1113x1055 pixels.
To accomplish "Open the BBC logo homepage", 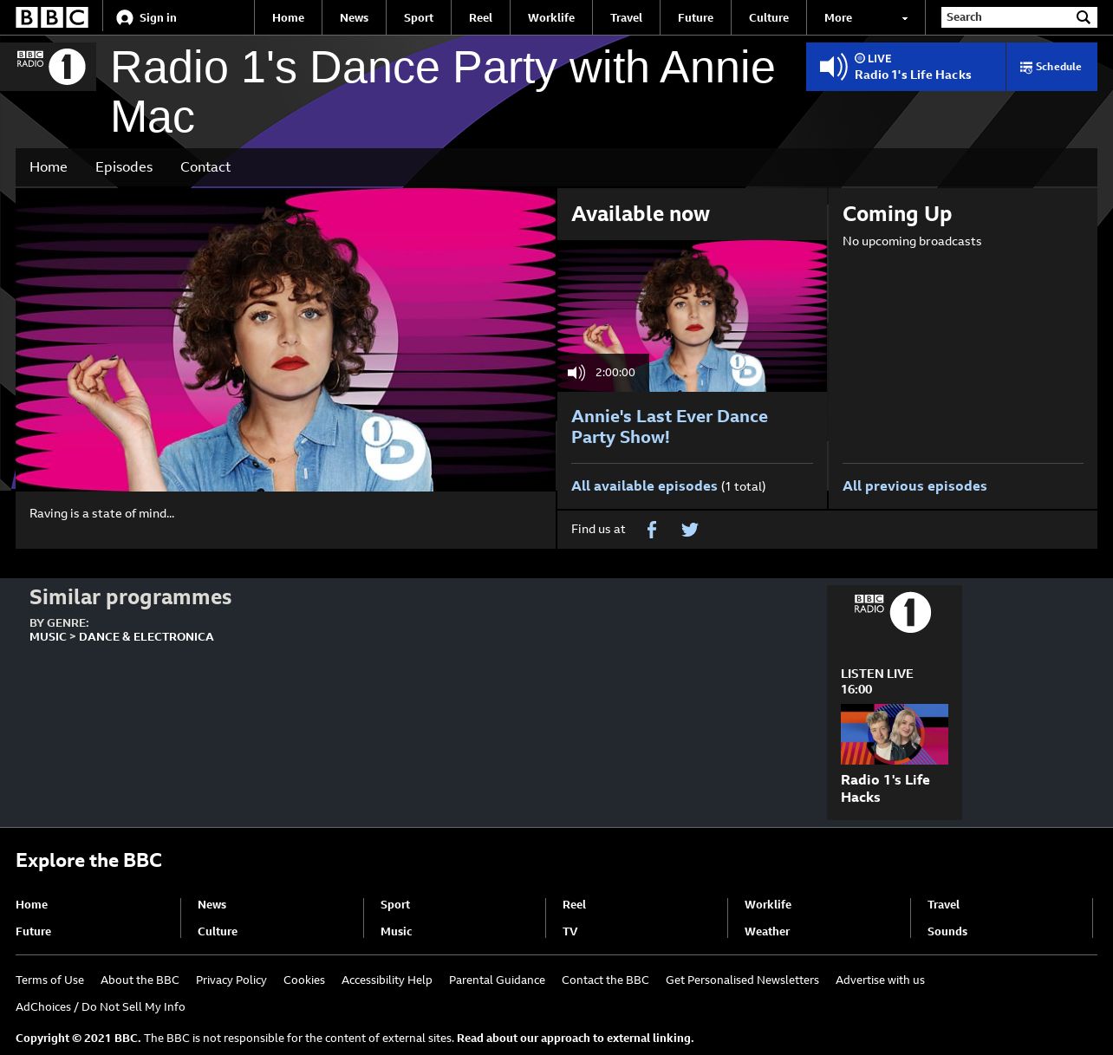I will point(52,17).
